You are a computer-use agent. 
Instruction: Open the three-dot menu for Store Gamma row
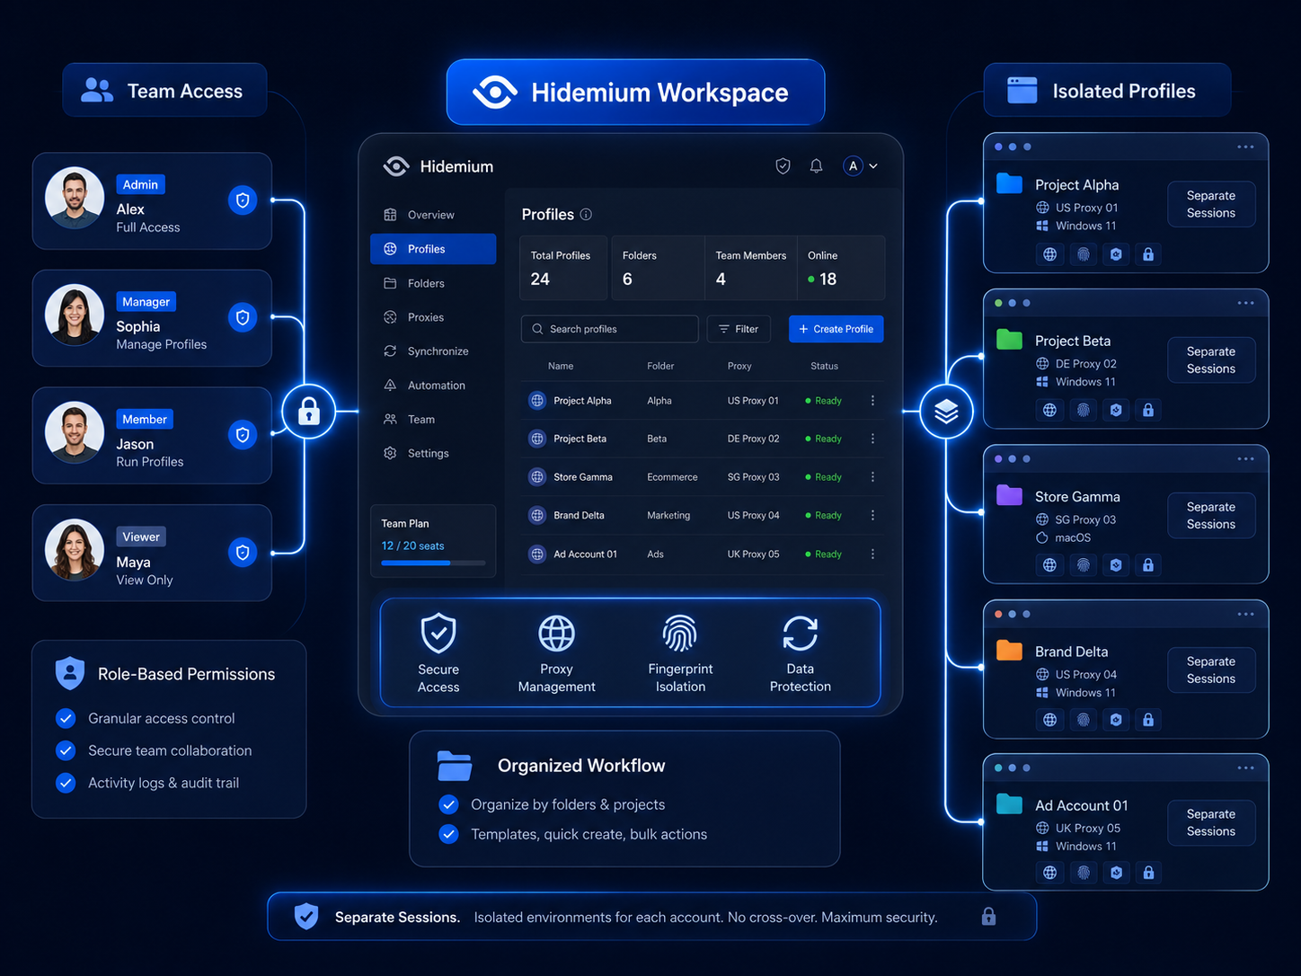pos(872,477)
